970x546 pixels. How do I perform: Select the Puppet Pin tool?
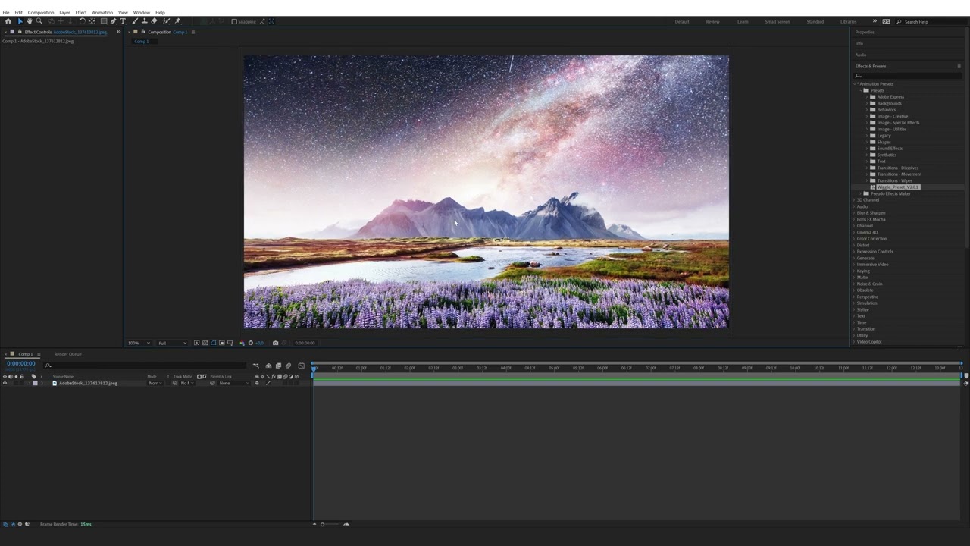coord(177,21)
